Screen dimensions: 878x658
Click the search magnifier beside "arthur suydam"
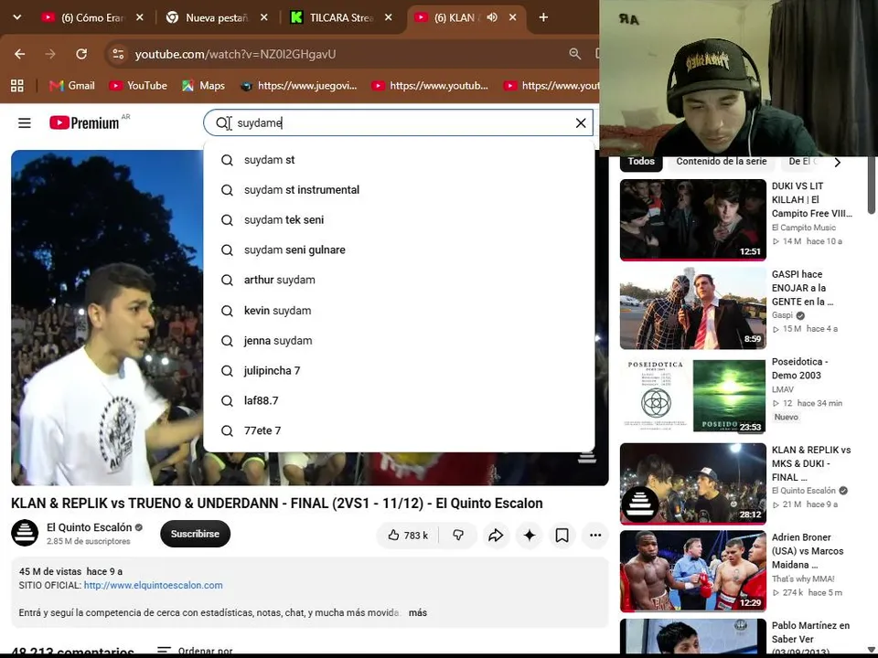pos(227,281)
